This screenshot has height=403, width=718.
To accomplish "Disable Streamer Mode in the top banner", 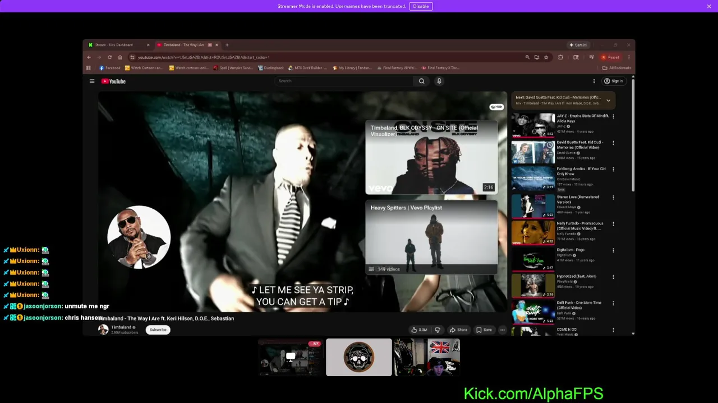I will coord(421,6).
